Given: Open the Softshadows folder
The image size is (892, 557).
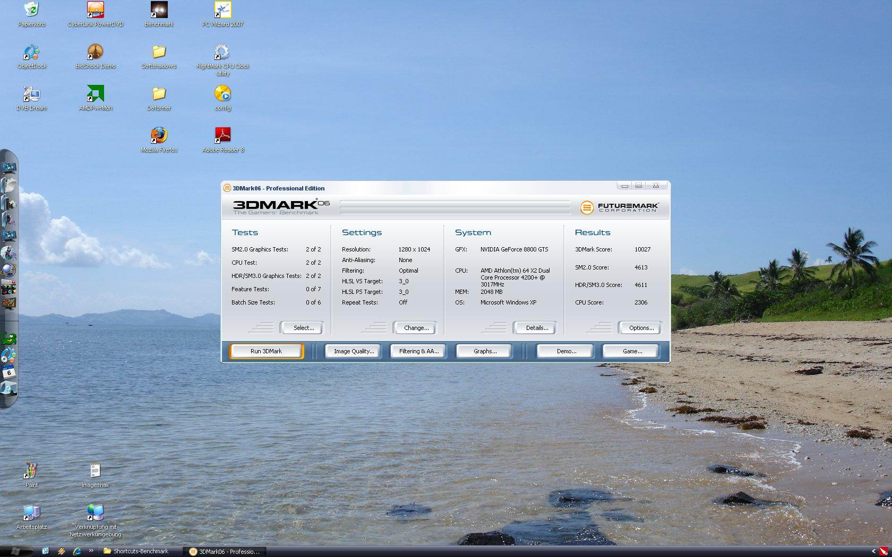Looking at the screenshot, I should [159, 56].
